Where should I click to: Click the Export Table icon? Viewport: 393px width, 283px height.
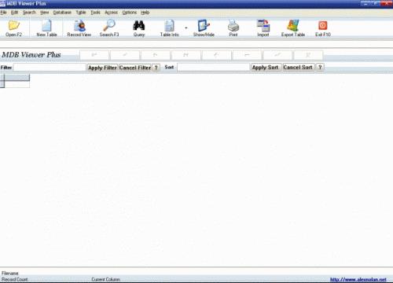pos(293,28)
